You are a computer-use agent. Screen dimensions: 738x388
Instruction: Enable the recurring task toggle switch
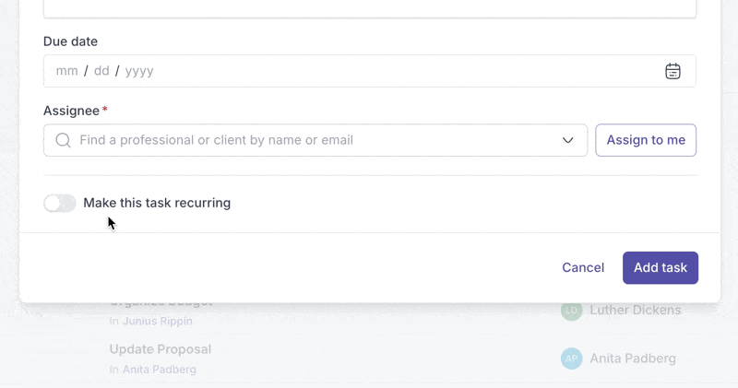pos(60,203)
